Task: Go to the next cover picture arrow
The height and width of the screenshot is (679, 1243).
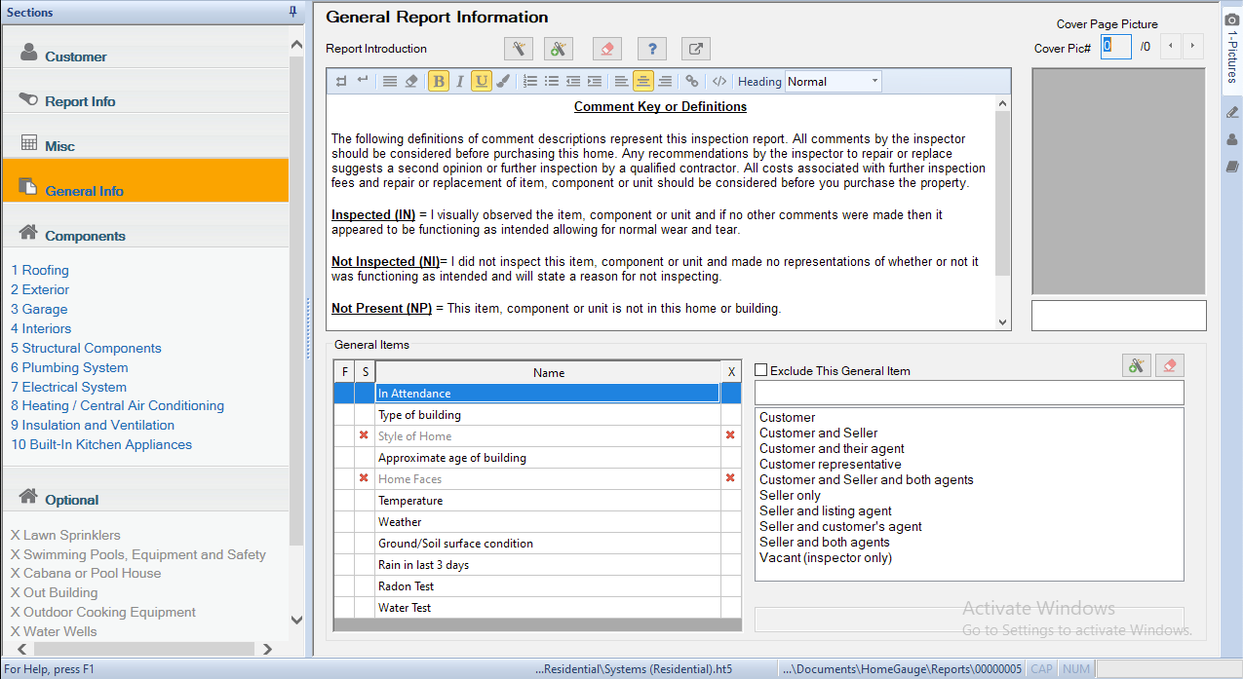Action: pyautogui.click(x=1192, y=46)
